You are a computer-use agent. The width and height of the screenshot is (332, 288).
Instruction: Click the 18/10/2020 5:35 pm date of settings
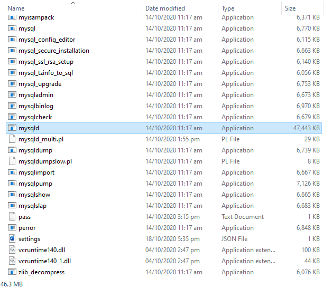(172, 238)
